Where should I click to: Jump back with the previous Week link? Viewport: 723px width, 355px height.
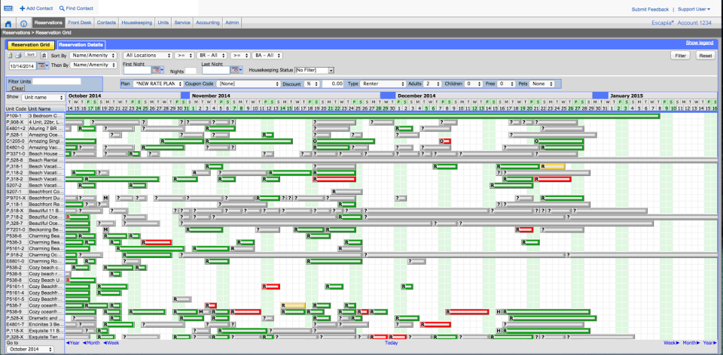tap(111, 343)
